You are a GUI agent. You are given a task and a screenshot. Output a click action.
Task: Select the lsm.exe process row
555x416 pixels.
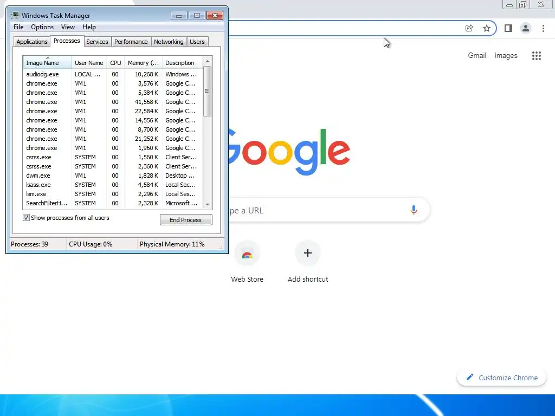pos(113,194)
